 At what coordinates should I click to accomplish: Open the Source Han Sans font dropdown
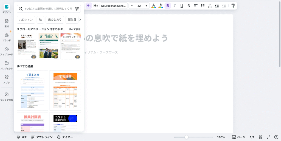coord(114,5)
